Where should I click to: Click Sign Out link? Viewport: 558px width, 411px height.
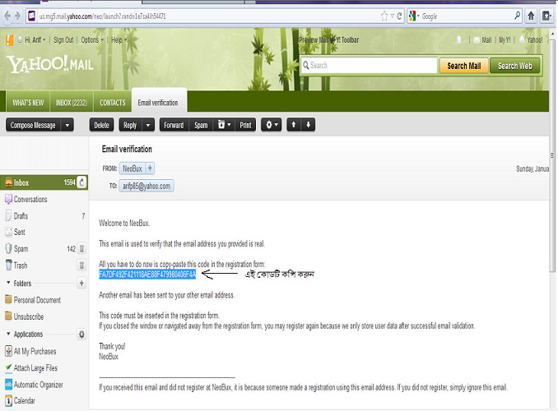(63, 39)
